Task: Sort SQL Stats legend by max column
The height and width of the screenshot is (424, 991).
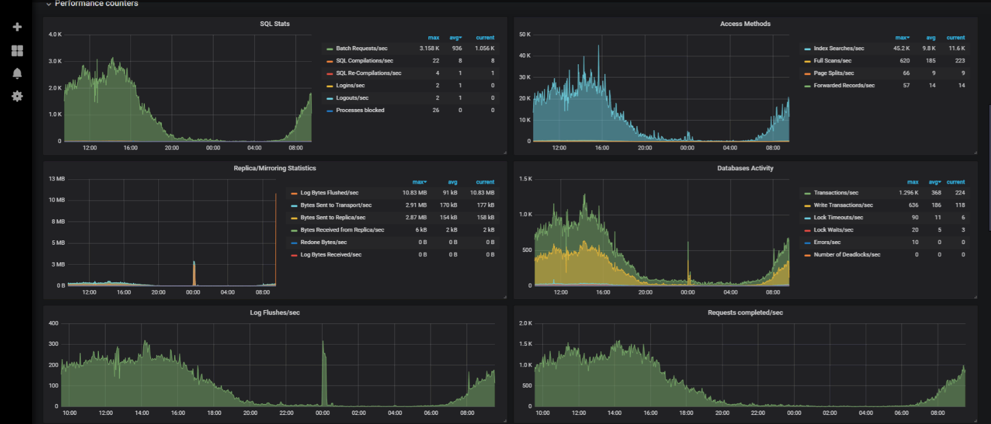Action: coord(434,38)
